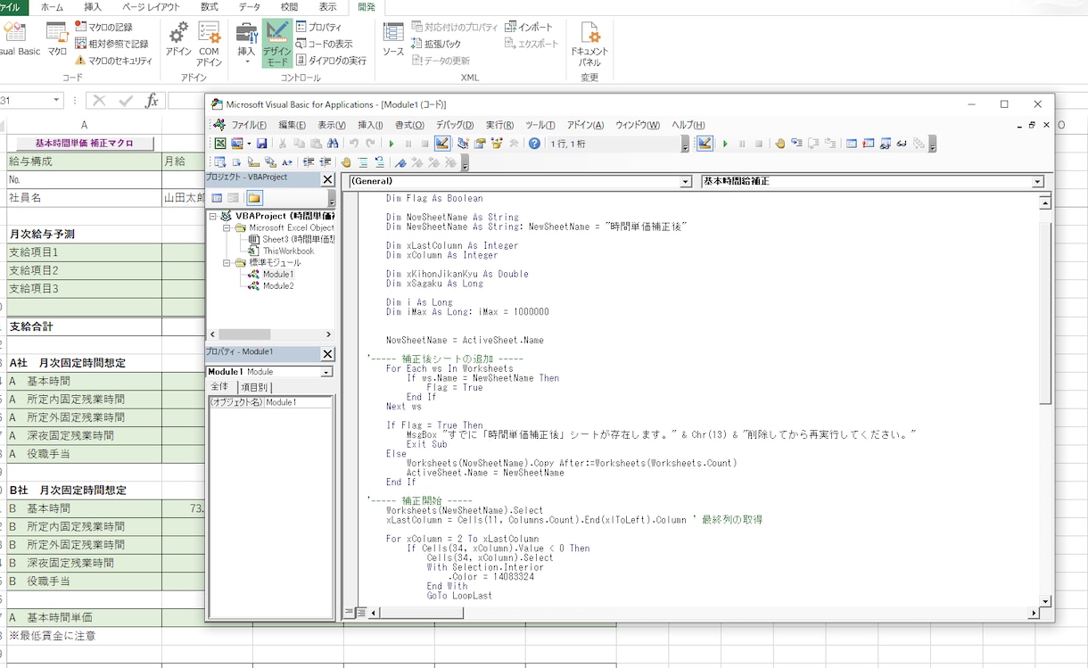This screenshot has height=668, width=1088.
Task: Click View Code icon in Project pane
Action: click(x=217, y=197)
